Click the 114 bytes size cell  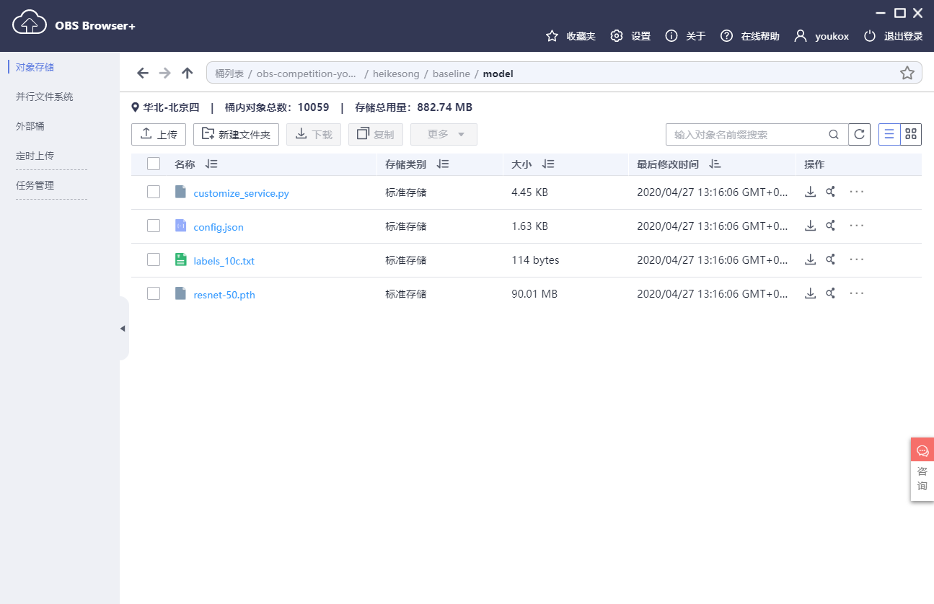point(535,260)
